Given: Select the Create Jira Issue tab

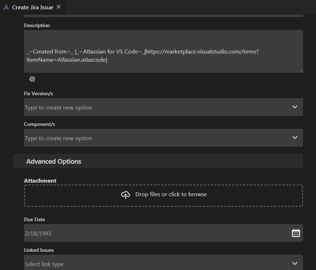Looking at the screenshot, I should 33,7.
